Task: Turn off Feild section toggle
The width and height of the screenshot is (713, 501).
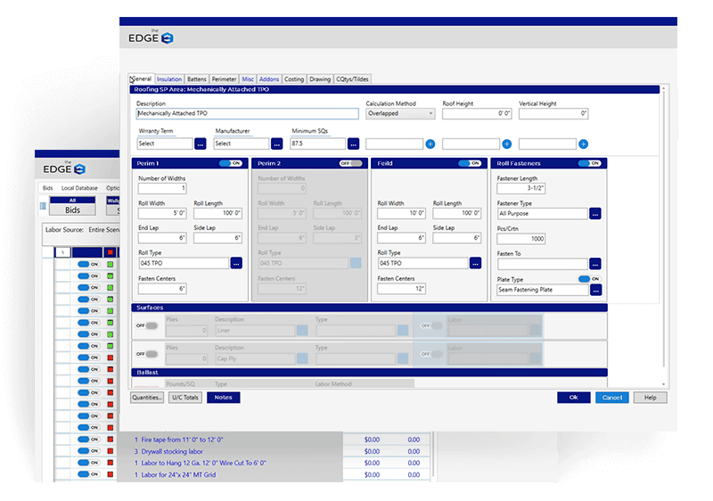Action: coord(470,163)
